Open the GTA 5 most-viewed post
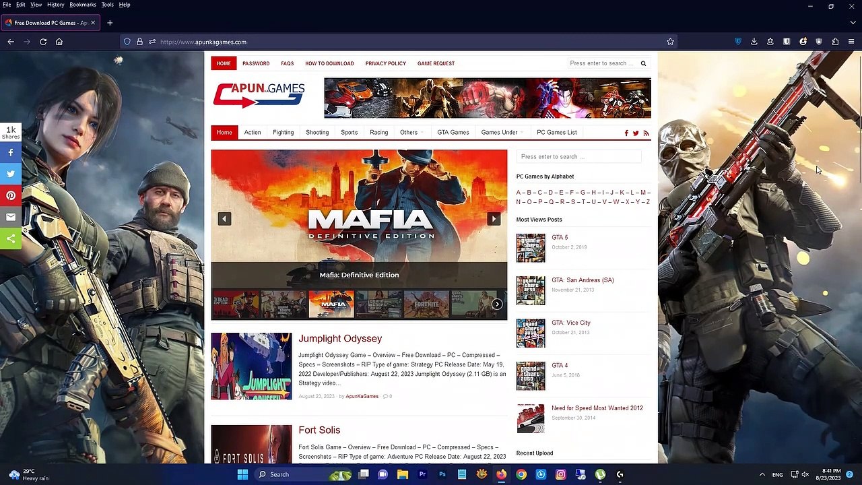The image size is (862, 485). point(560,238)
